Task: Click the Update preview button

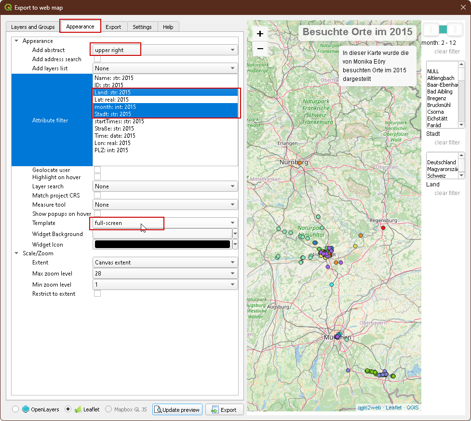Action: point(177,409)
